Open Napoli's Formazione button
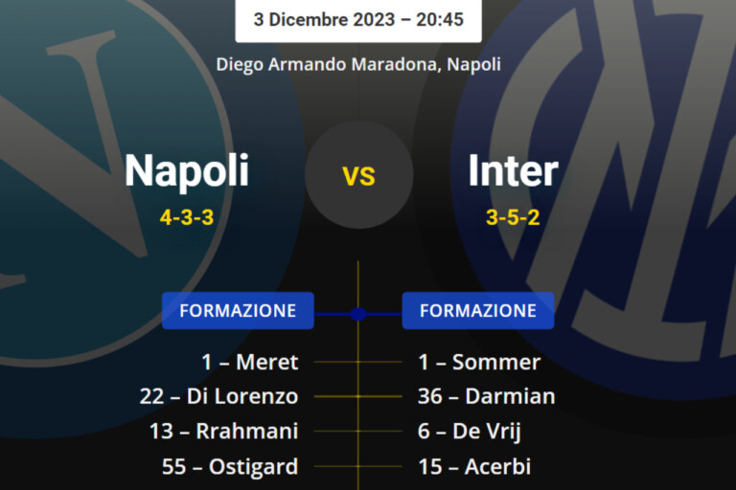This screenshot has height=490, width=736. click(x=238, y=311)
